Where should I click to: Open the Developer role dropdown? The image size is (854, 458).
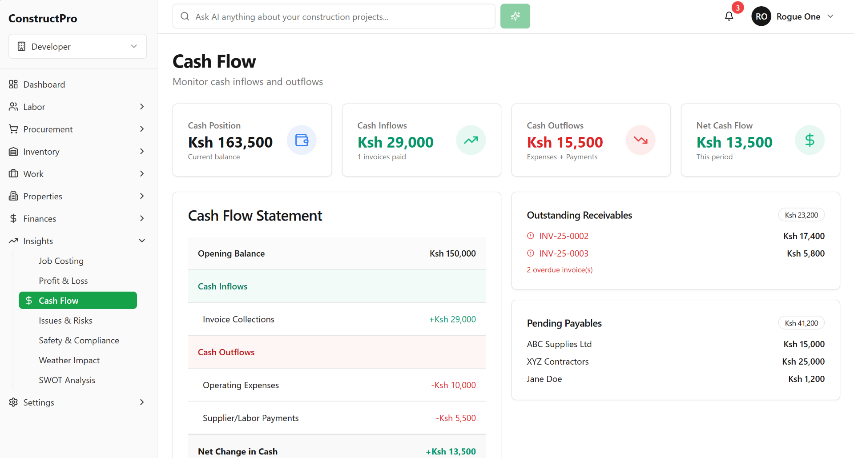(x=77, y=46)
